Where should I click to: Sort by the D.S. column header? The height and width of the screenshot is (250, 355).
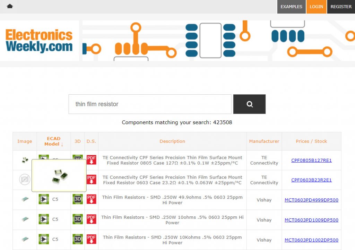(91, 141)
